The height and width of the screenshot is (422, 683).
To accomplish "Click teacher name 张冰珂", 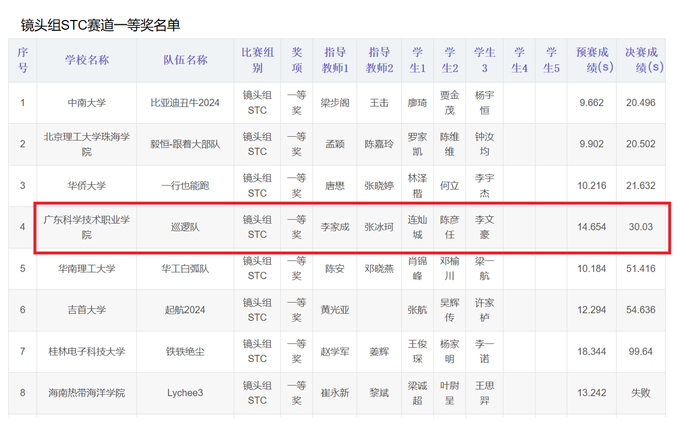I will coord(380,227).
